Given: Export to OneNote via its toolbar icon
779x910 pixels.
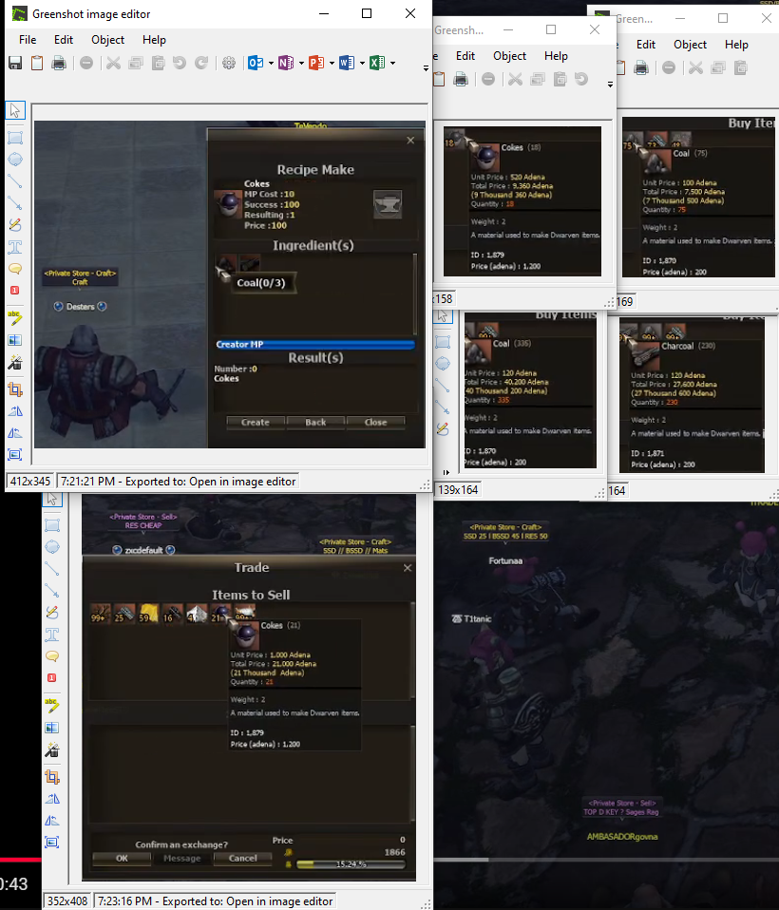Looking at the screenshot, I should (x=286, y=63).
